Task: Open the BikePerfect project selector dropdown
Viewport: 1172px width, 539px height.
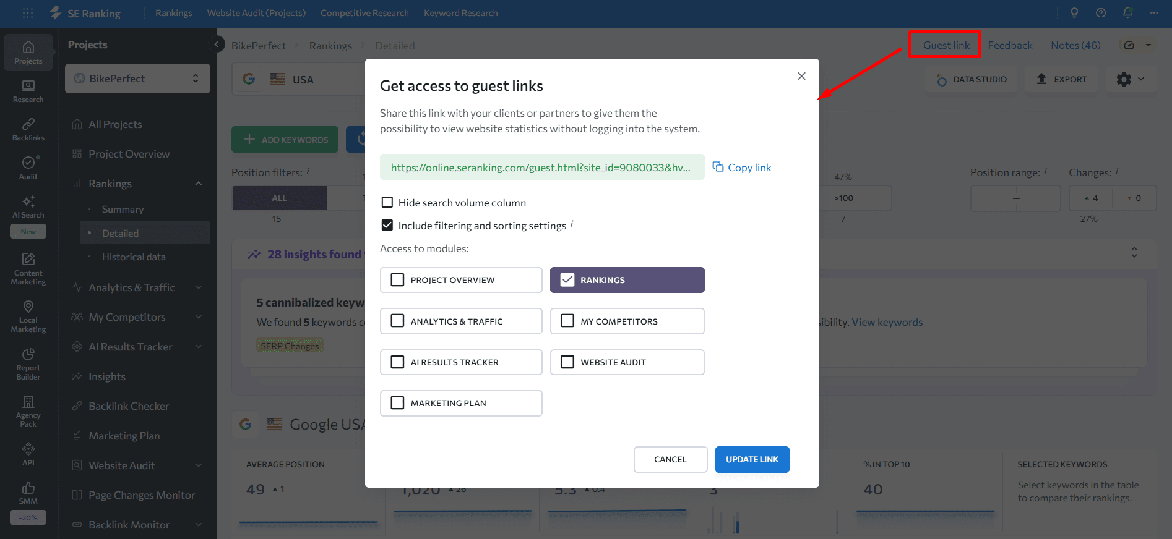Action: [137, 79]
